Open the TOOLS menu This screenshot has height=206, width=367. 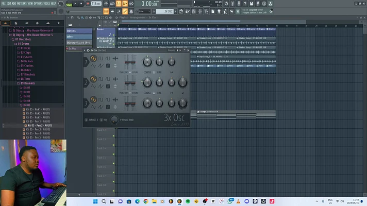47,4
